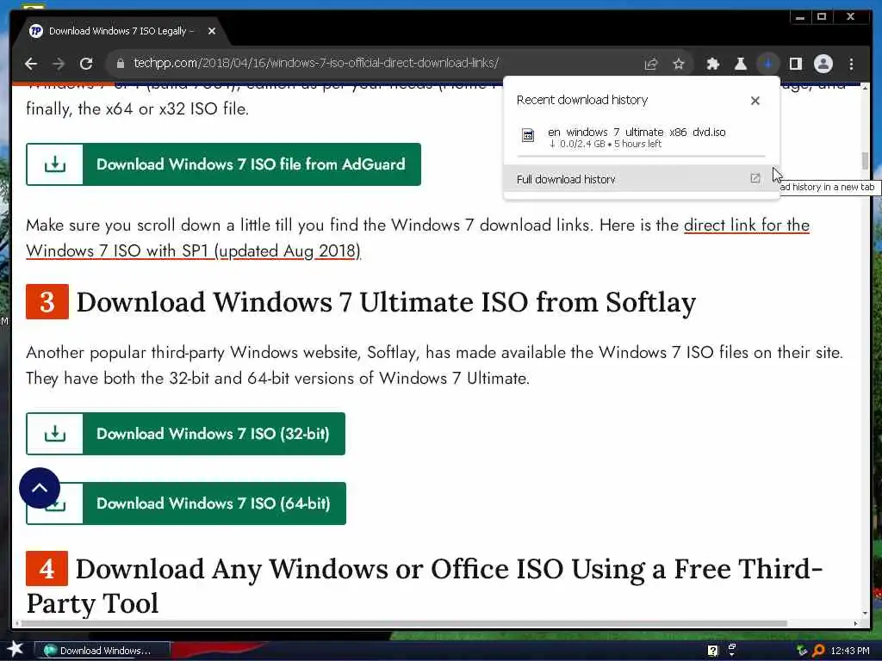Click the section heading number 4 badge
This screenshot has width=882, height=661.
click(47, 568)
